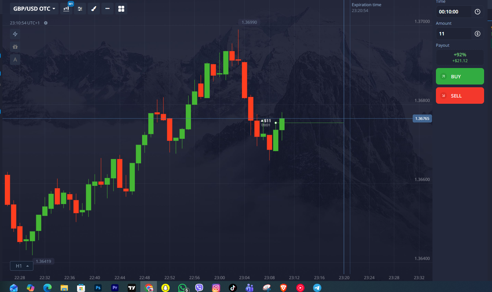Click the amount input showing 11
The width and height of the screenshot is (492, 292).
(454, 34)
